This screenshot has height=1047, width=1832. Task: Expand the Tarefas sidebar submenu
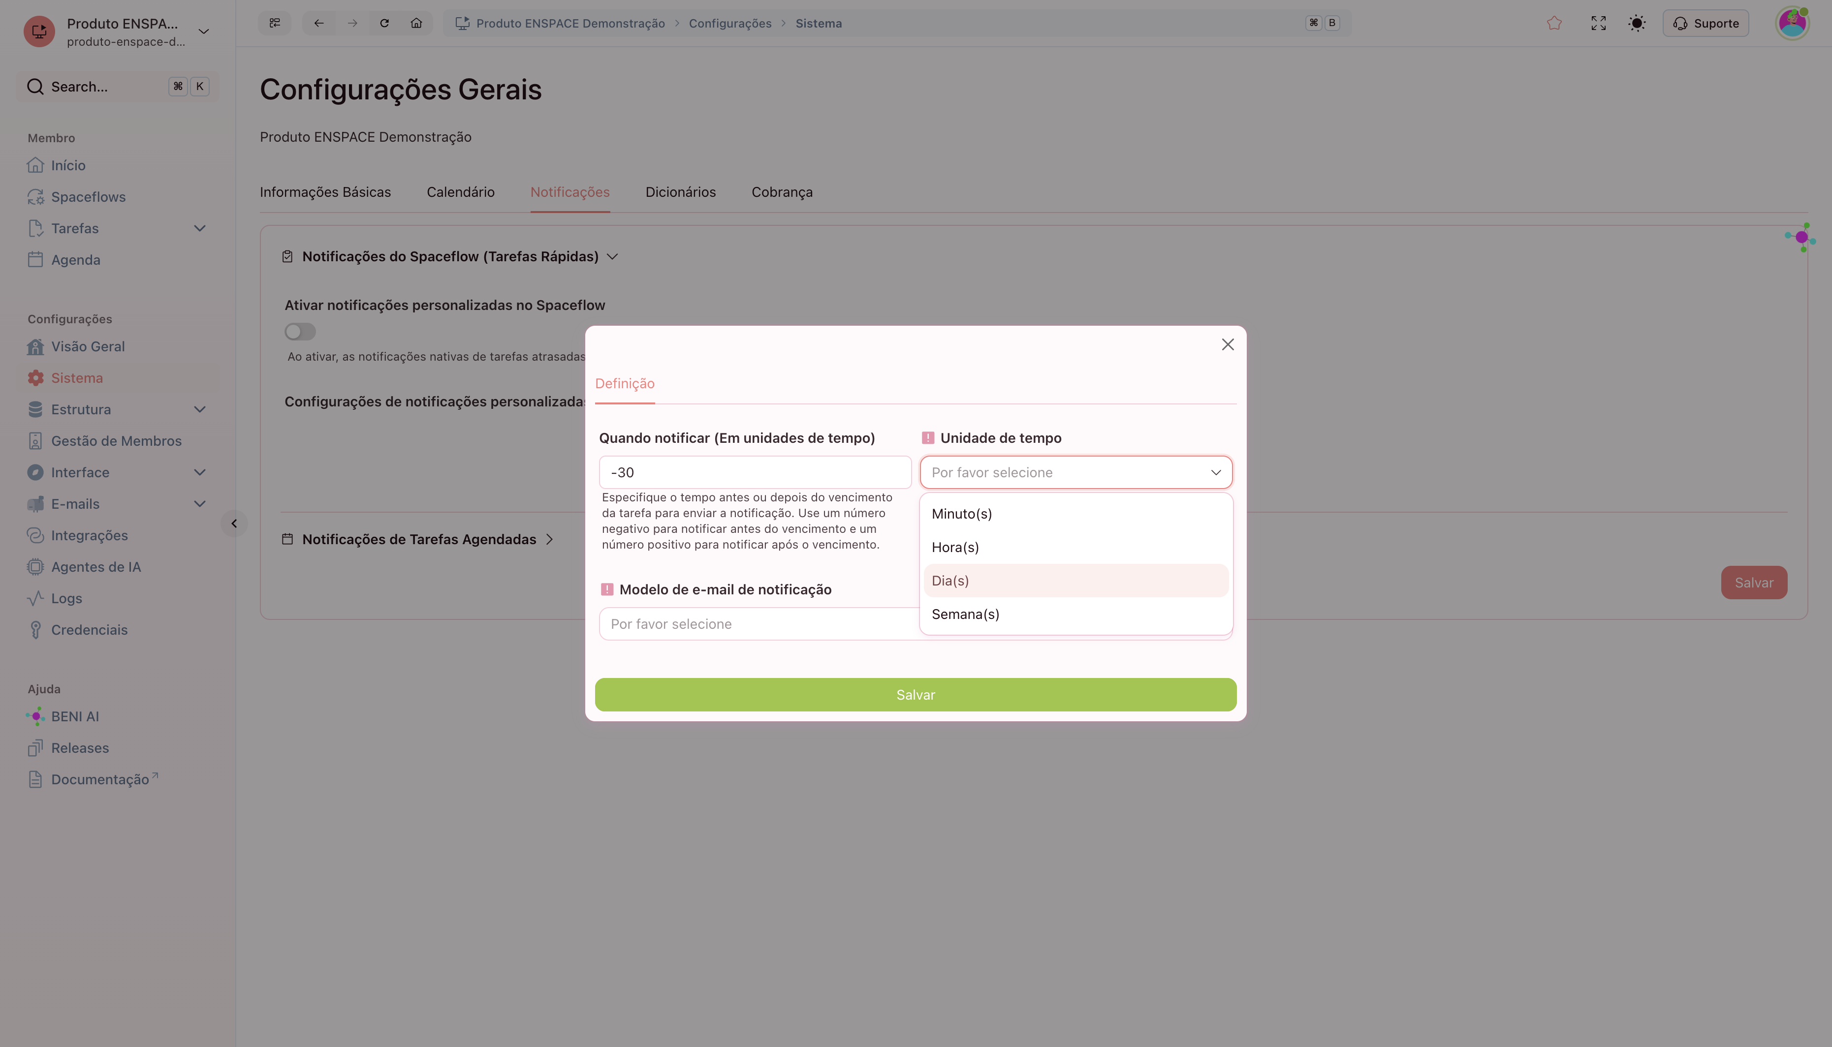[200, 229]
